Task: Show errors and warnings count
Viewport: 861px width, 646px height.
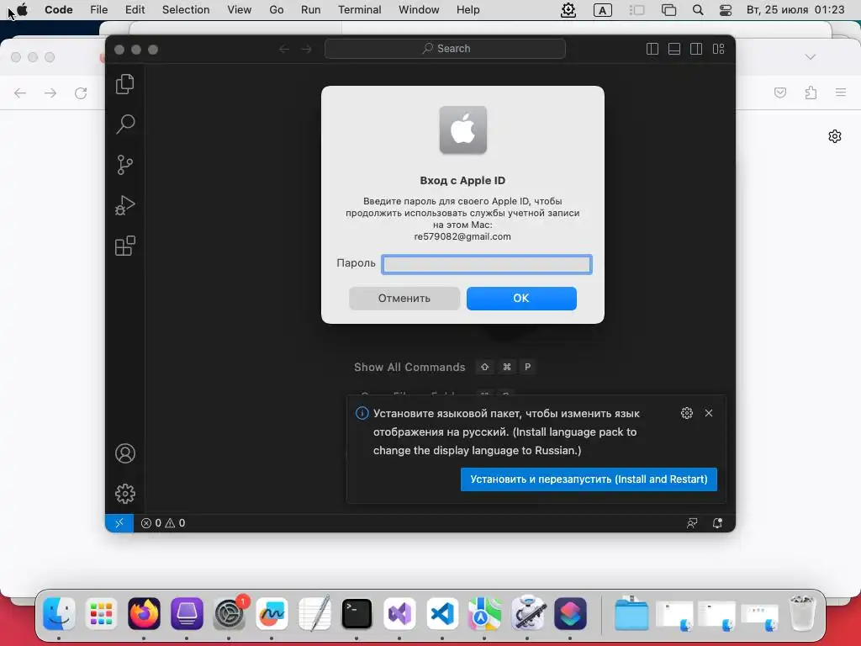Action: (163, 523)
